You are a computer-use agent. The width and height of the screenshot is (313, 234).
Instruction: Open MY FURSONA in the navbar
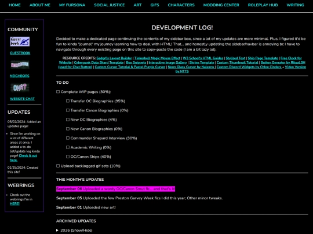pyautogui.click(x=72, y=5)
